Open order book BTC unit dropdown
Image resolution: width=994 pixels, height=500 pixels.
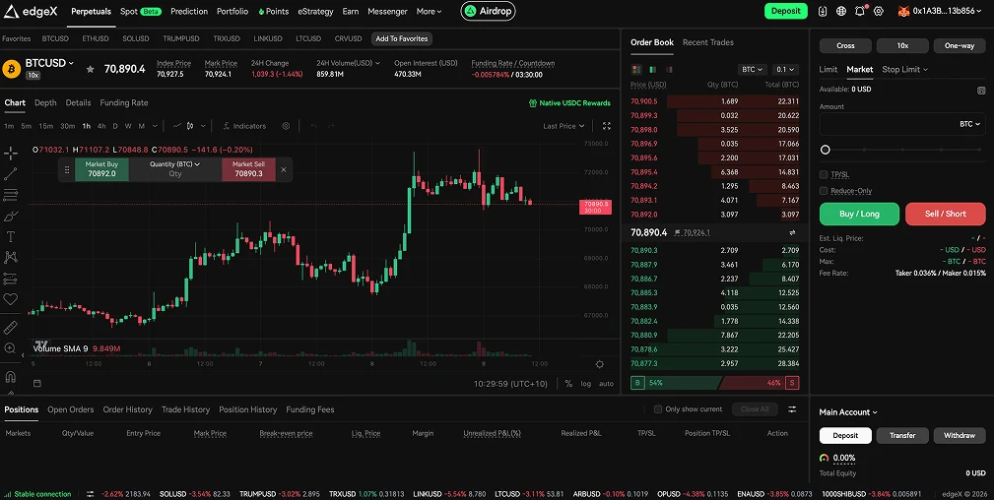pyautogui.click(x=753, y=70)
